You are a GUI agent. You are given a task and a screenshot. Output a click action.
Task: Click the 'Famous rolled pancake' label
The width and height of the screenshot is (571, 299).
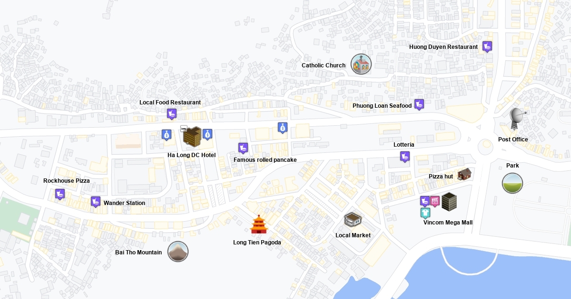pyautogui.click(x=265, y=160)
